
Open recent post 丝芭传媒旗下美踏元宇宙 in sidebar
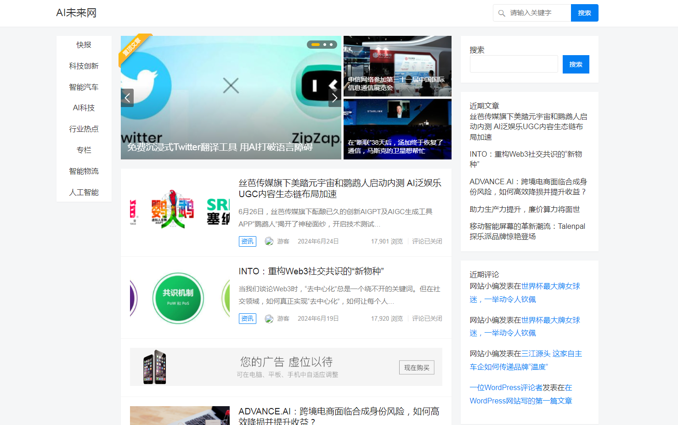pos(528,127)
